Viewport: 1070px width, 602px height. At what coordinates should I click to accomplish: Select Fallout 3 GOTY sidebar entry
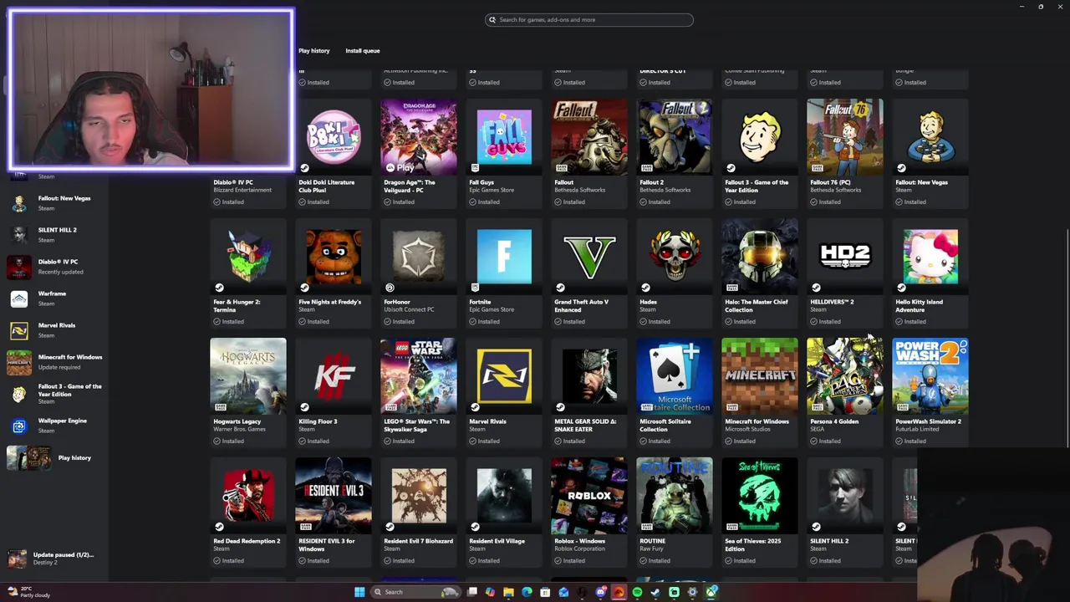tap(54, 394)
